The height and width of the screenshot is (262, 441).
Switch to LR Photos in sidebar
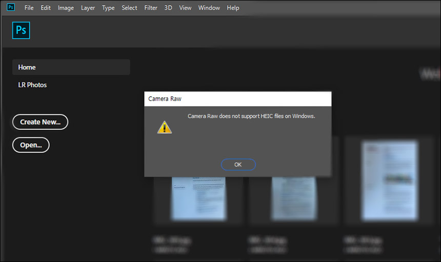click(32, 85)
